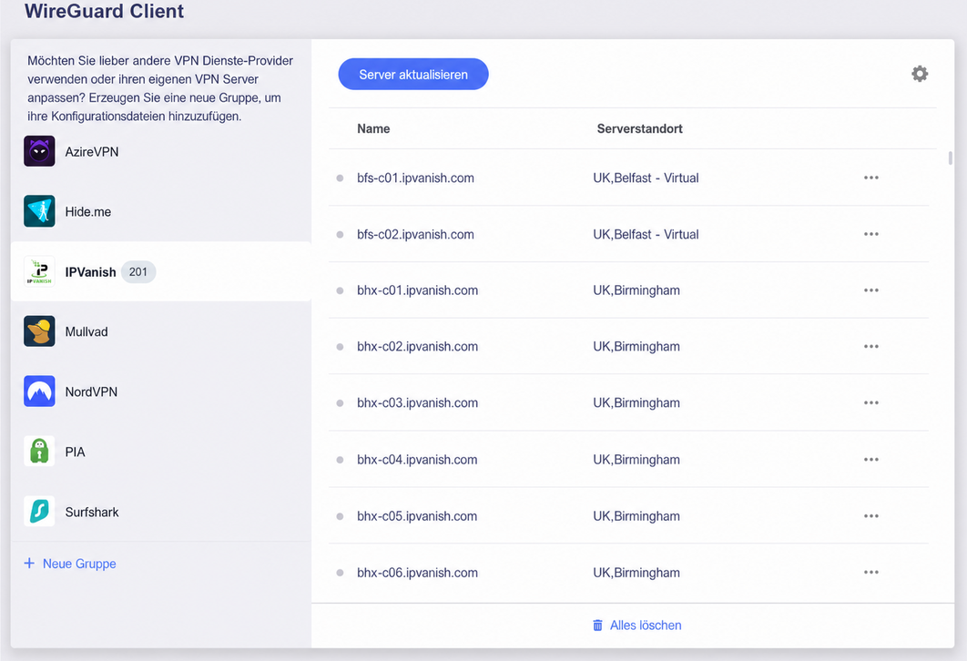Click status dot of bhx-c05.ipvanish.com
The height and width of the screenshot is (661, 967).
pyautogui.click(x=340, y=516)
